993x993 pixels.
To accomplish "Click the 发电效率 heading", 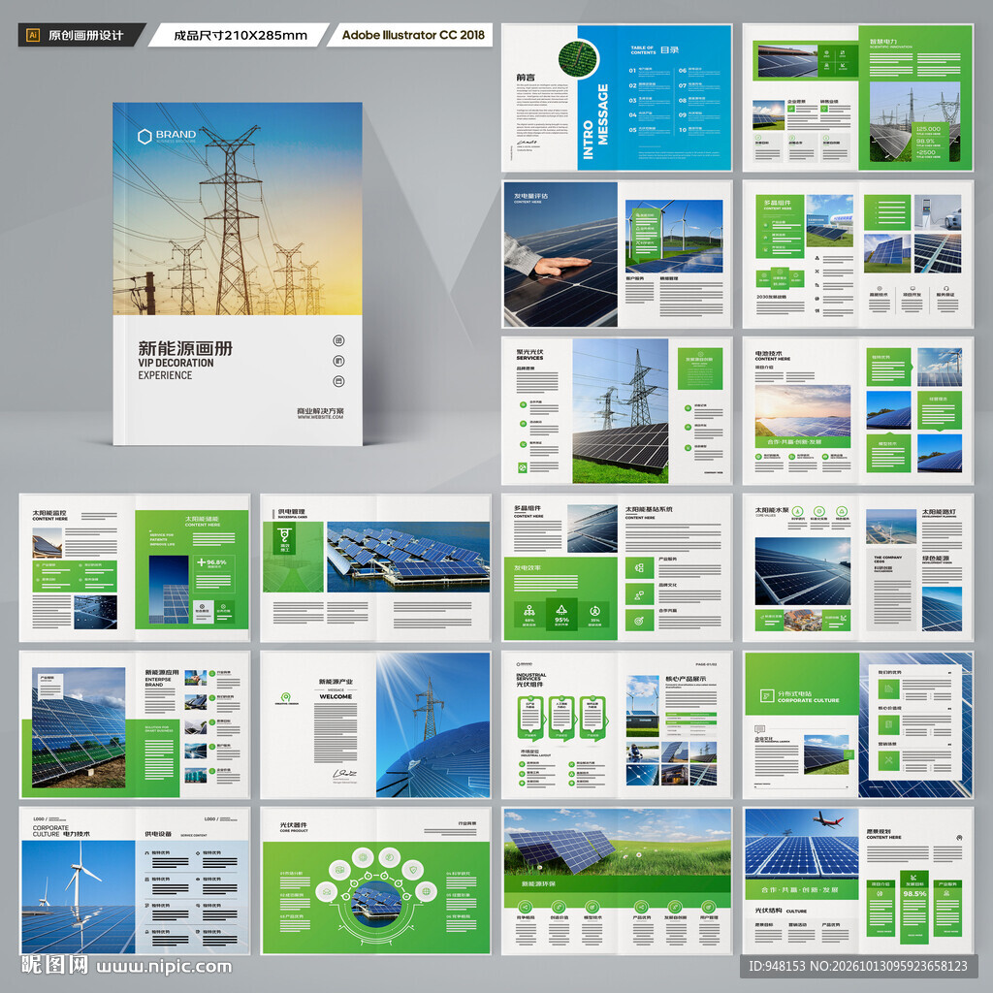I will (528, 567).
